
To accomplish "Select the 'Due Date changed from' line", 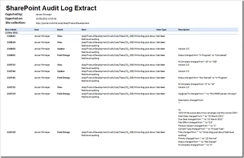I will (201, 119).
